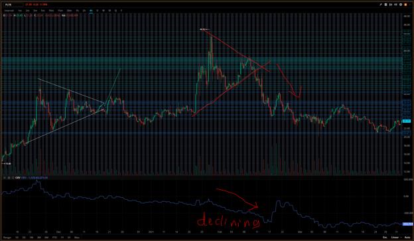The image size is (414, 241).
Task: Set range to 1M
Action: pos(31,238)
